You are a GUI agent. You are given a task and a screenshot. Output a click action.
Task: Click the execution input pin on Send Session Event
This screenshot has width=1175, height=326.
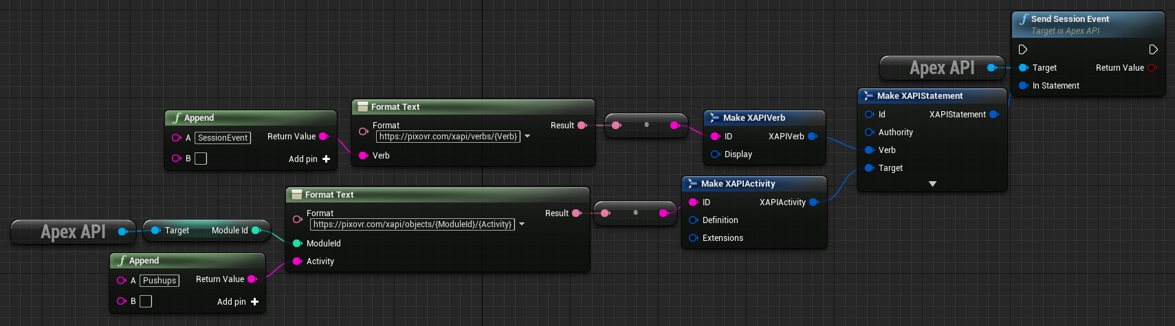[1023, 49]
